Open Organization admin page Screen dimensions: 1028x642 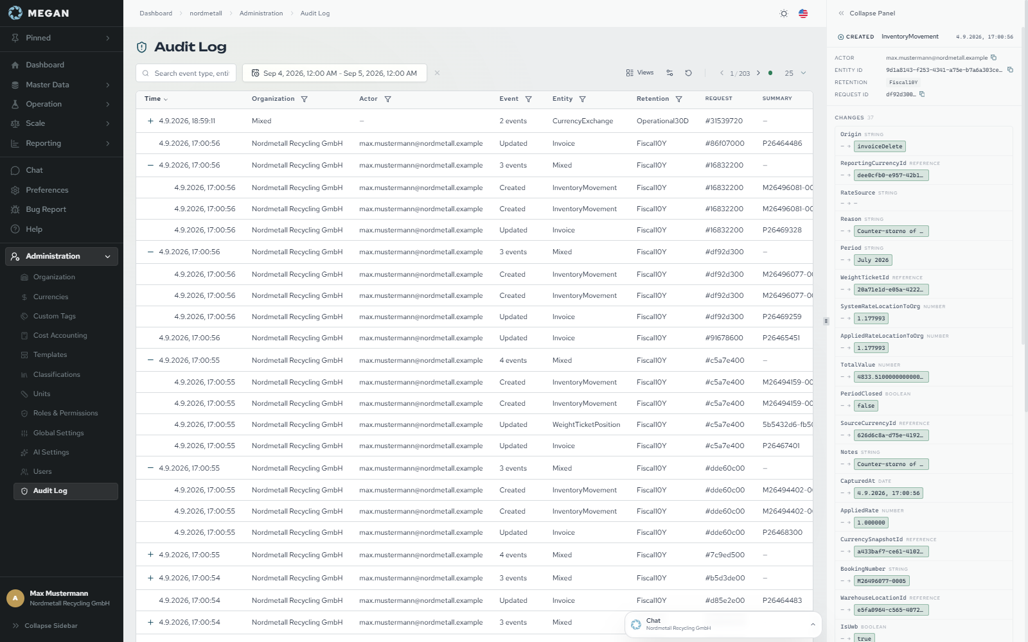pos(66,277)
